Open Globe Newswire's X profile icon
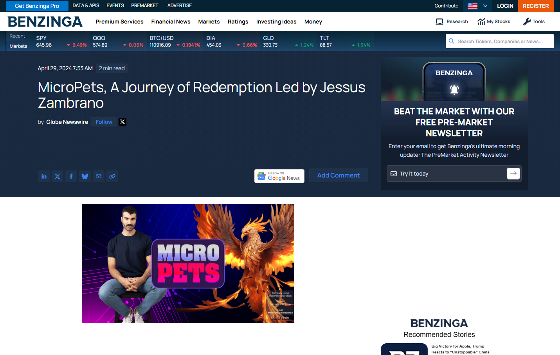560x355 pixels. pos(122,122)
